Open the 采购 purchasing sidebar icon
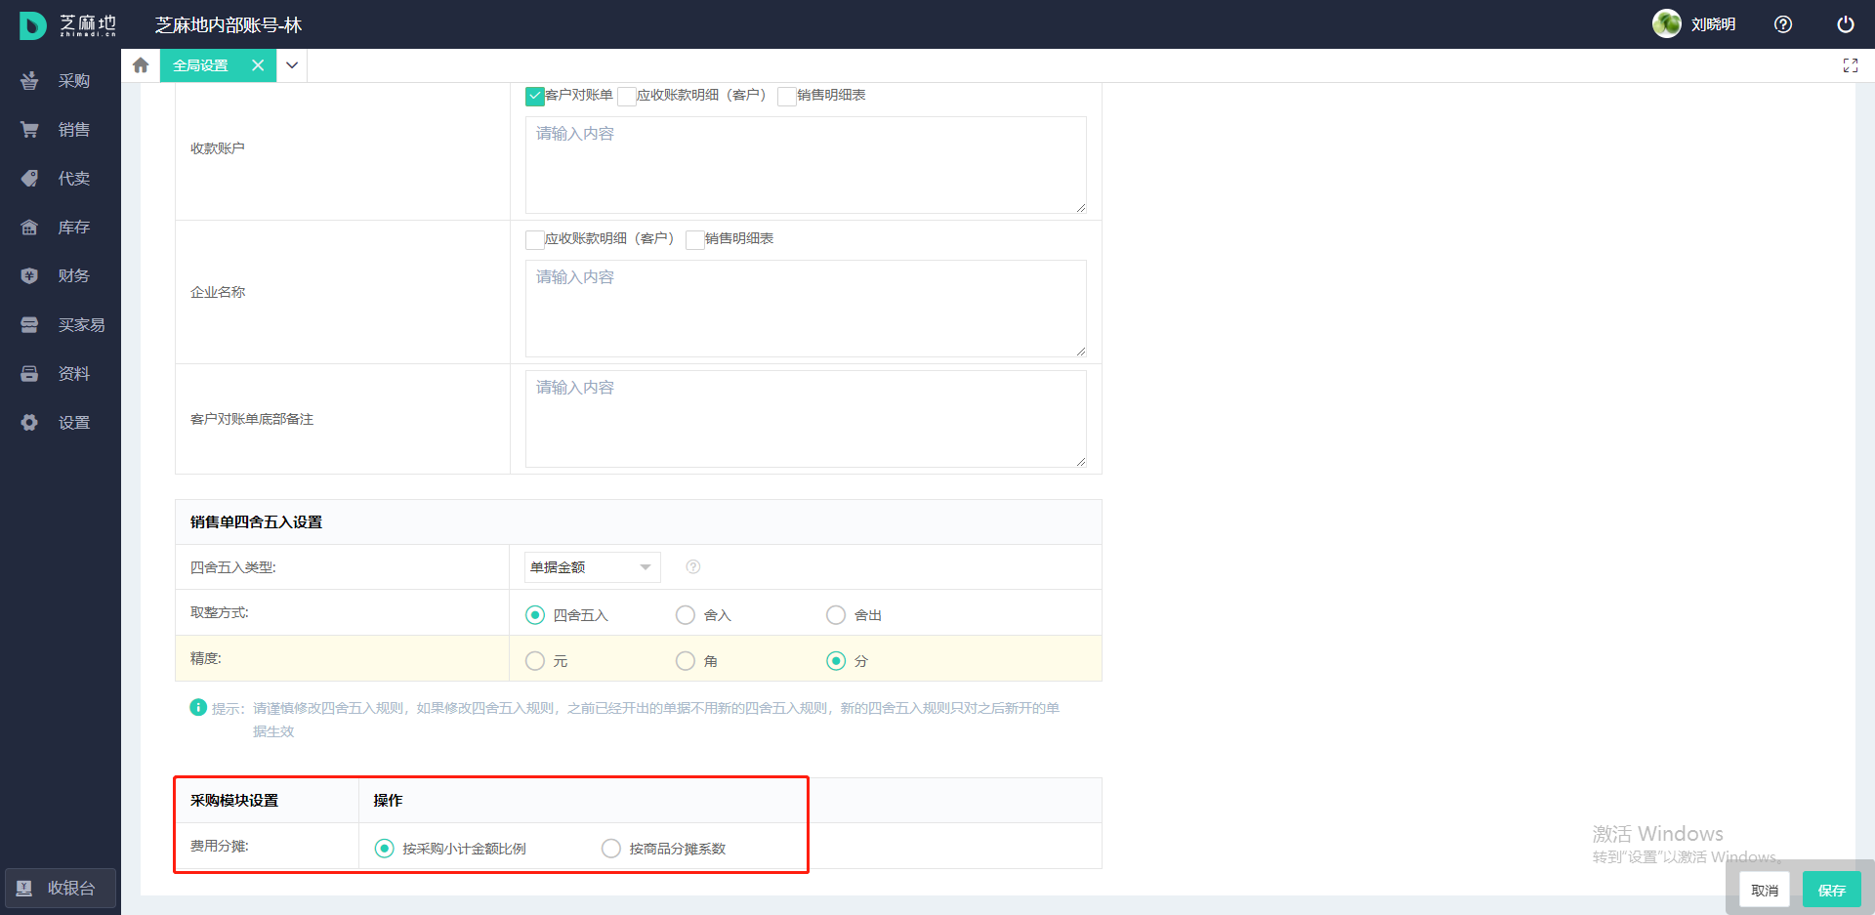The image size is (1875, 915). point(29,81)
